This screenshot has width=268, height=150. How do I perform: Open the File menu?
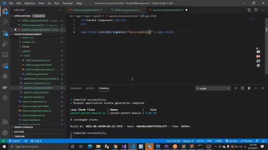(x=11, y=3)
